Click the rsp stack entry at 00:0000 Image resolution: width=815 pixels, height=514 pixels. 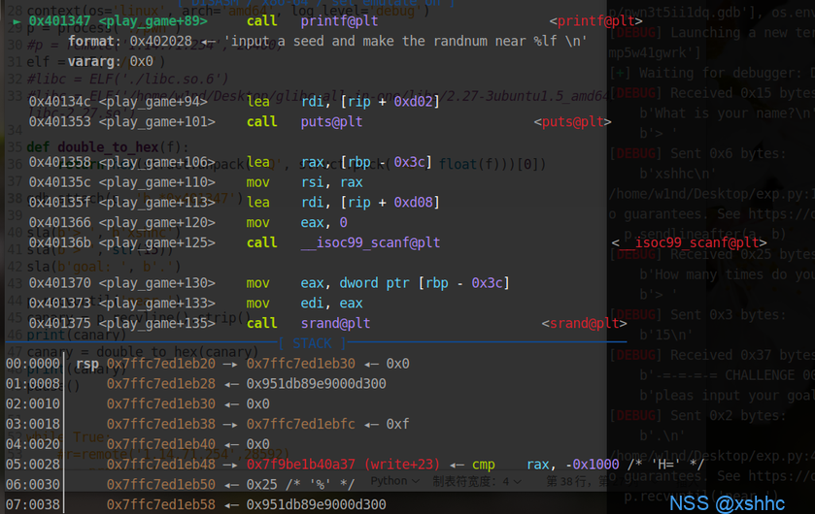pyautogui.click(x=87, y=364)
